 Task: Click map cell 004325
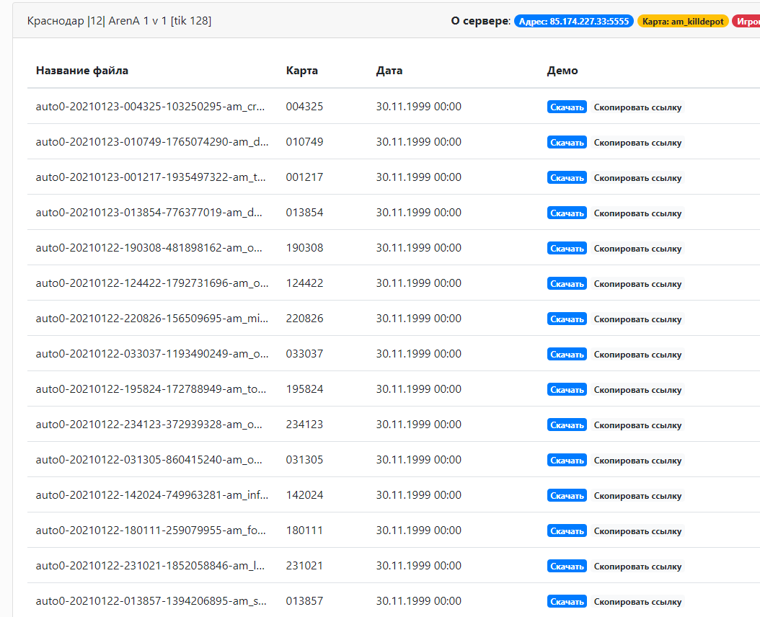pos(304,107)
